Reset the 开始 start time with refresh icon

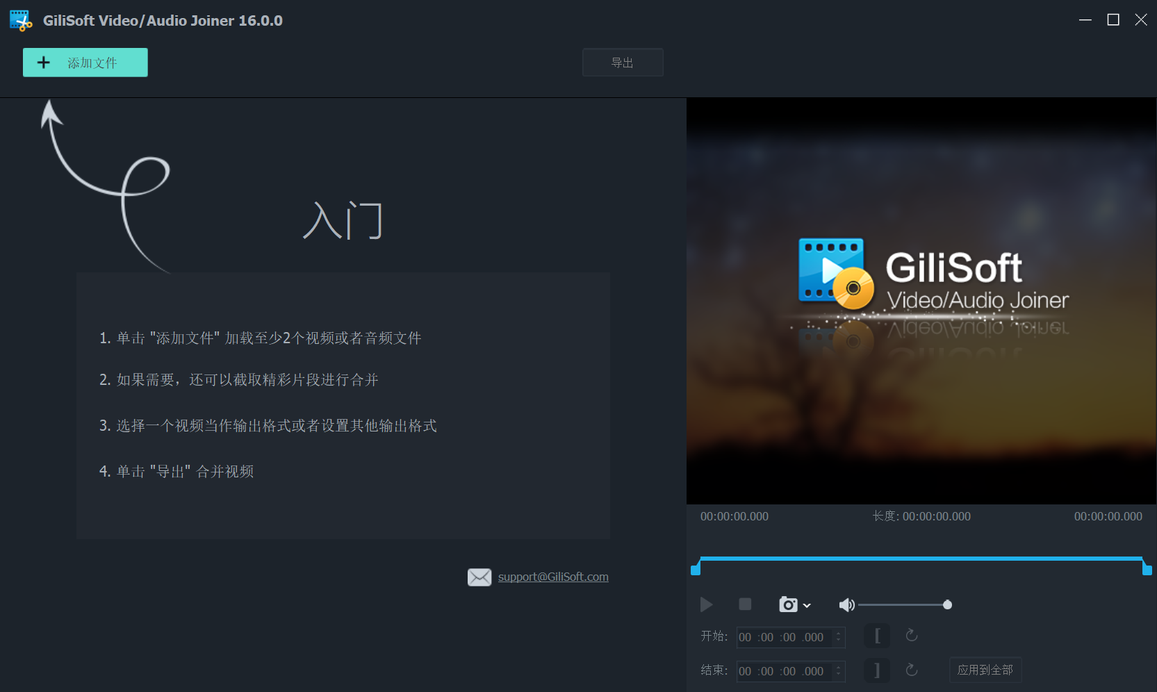[x=912, y=636]
